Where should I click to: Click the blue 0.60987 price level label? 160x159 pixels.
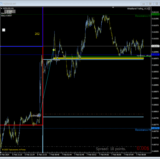155,55
